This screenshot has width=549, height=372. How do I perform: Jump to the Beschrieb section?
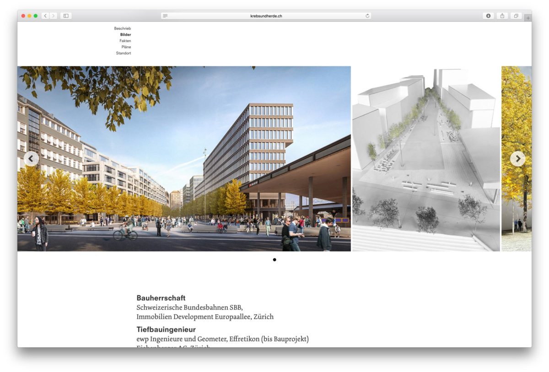[x=123, y=28]
